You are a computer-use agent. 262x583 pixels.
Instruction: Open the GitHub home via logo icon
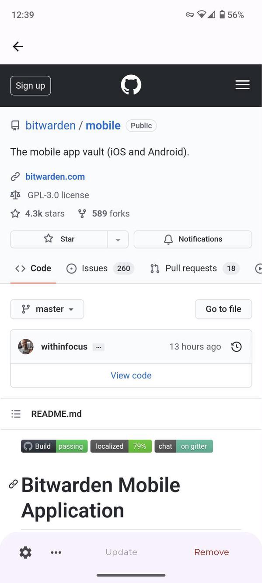point(131,85)
